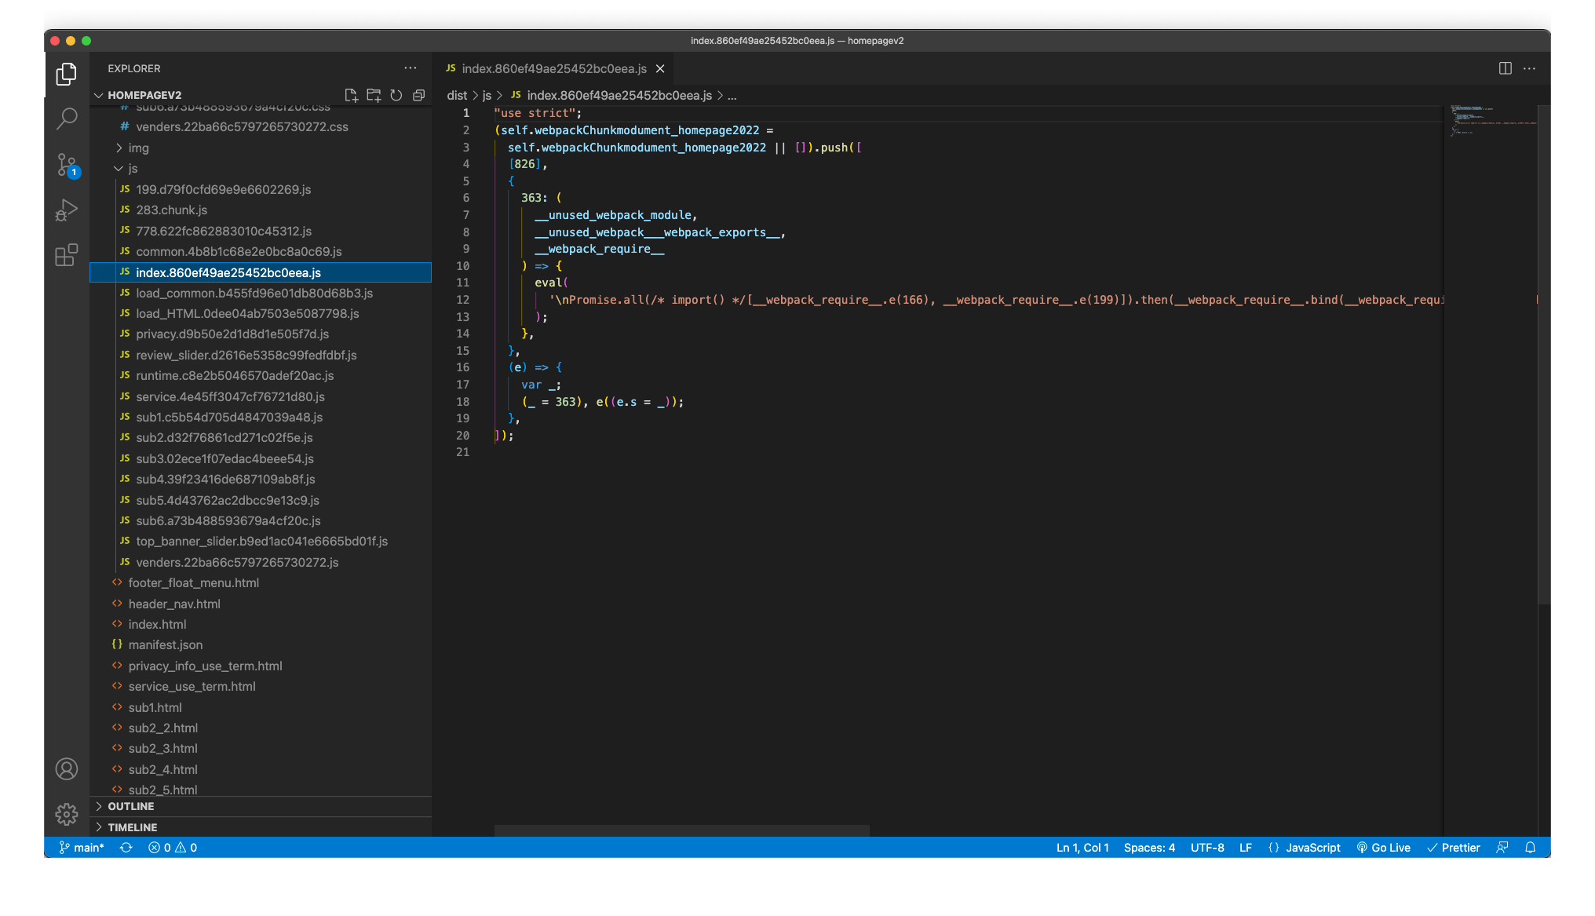This screenshot has height=916, width=1595.
Task: Expand the img folder
Action: coord(138,148)
